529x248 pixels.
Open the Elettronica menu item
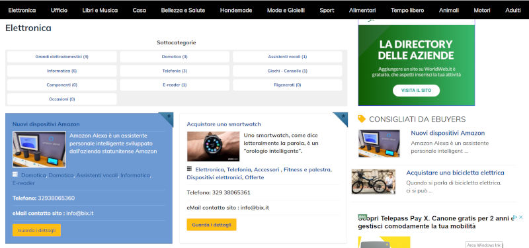tap(22, 11)
